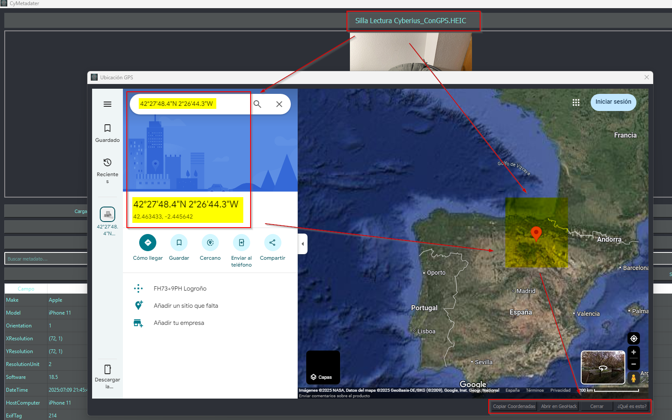Click the Street View pegman icon
The width and height of the screenshot is (672, 420).
tap(633, 378)
